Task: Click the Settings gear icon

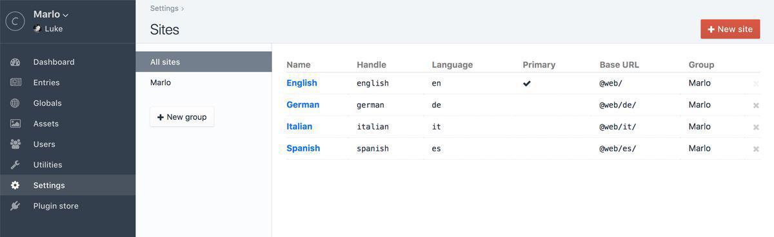Action: coord(15,185)
